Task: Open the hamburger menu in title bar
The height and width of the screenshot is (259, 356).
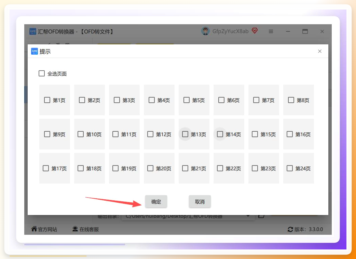Action: pos(271,31)
